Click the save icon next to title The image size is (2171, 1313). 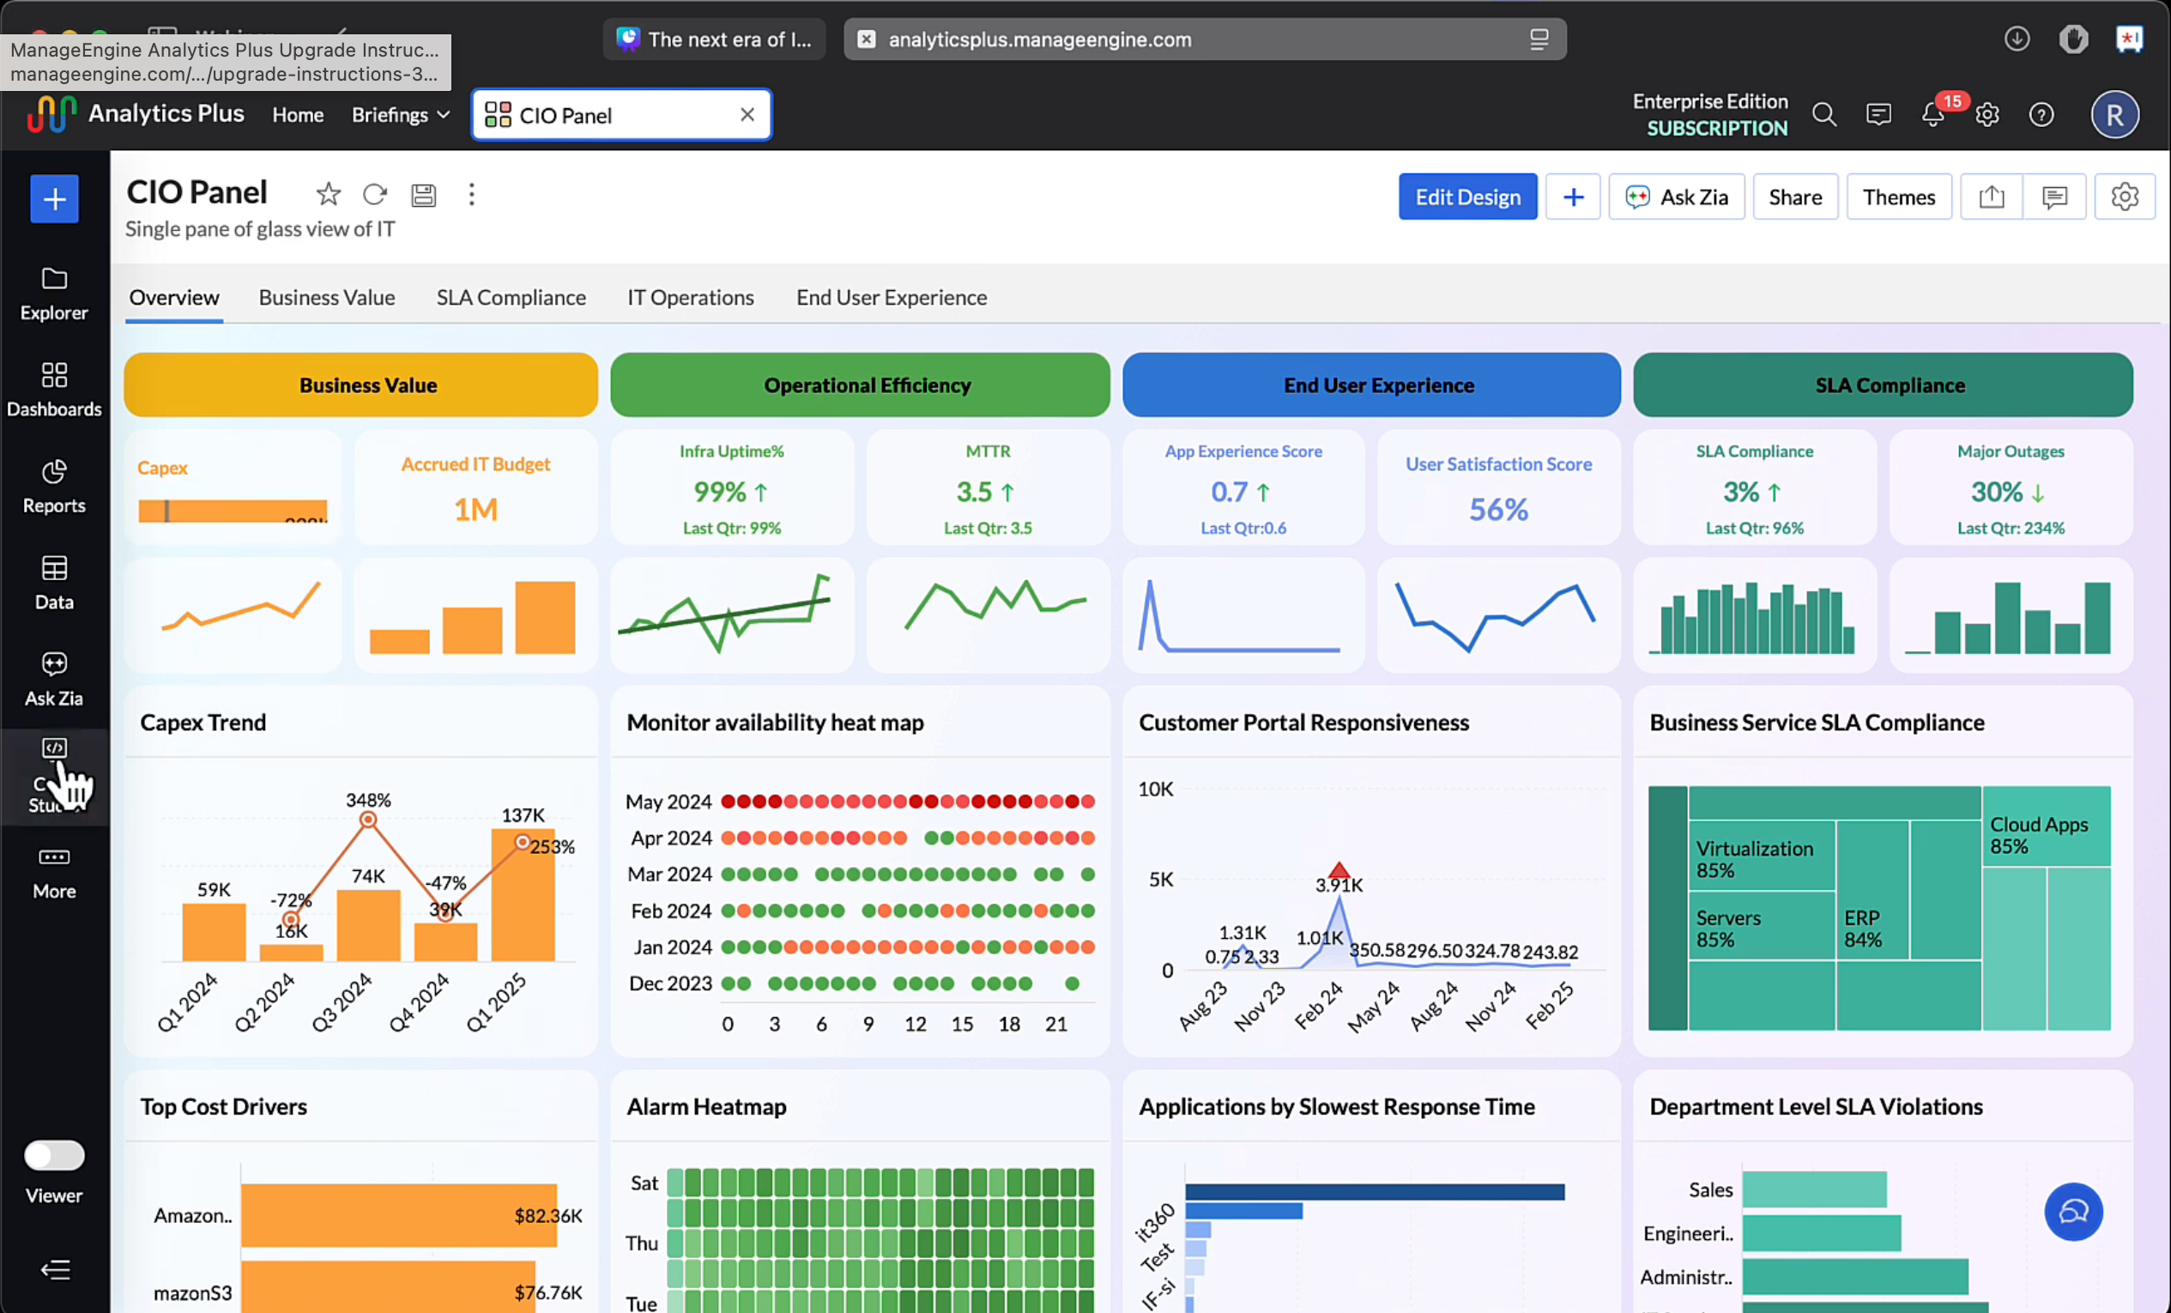424,195
